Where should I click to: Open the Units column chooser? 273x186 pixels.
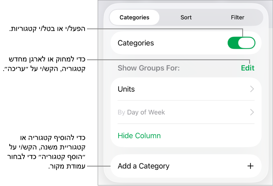[x=186, y=89]
